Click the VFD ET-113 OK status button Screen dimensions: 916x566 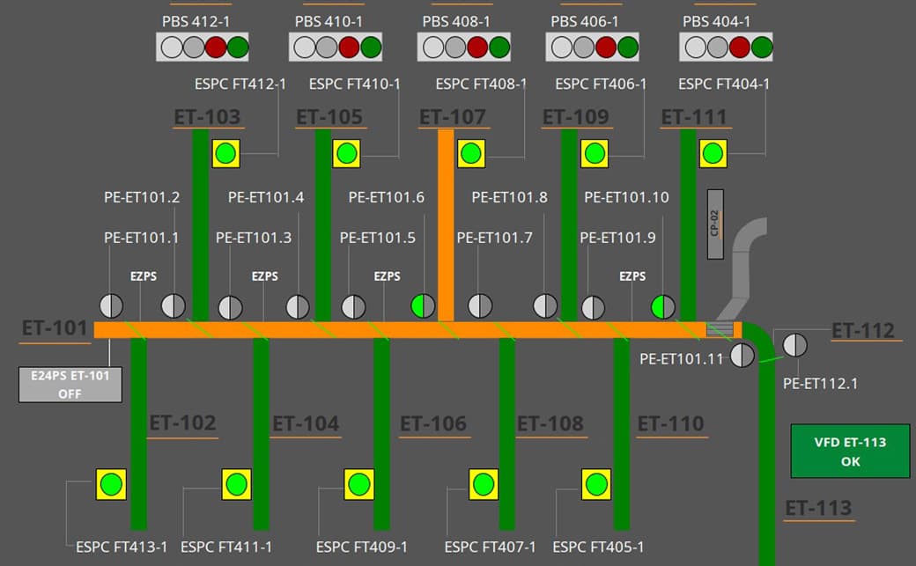(850, 452)
